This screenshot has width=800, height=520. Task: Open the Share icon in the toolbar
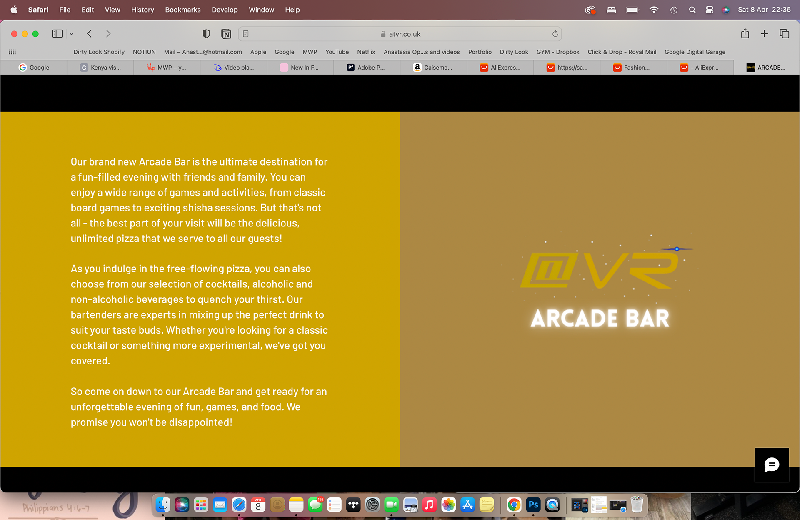coord(745,33)
